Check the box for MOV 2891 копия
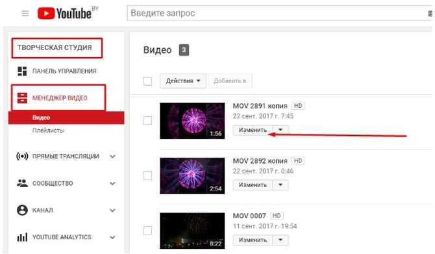Screen dimensions: 435x254 point(147,120)
